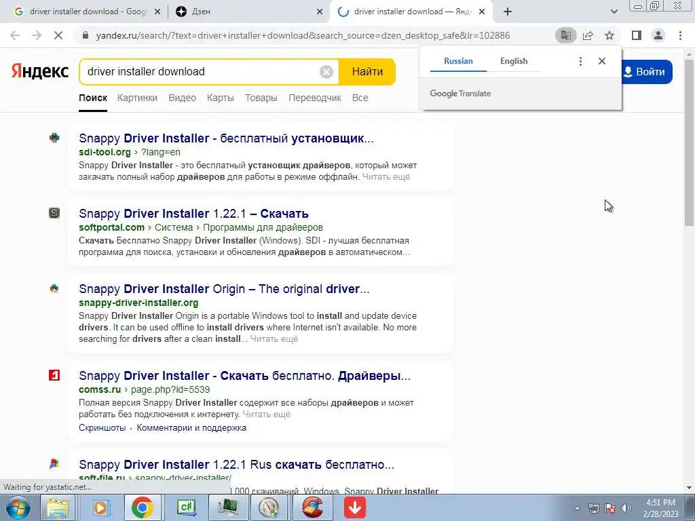
Task: Close the Google Translate popup
Action: [602, 61]
